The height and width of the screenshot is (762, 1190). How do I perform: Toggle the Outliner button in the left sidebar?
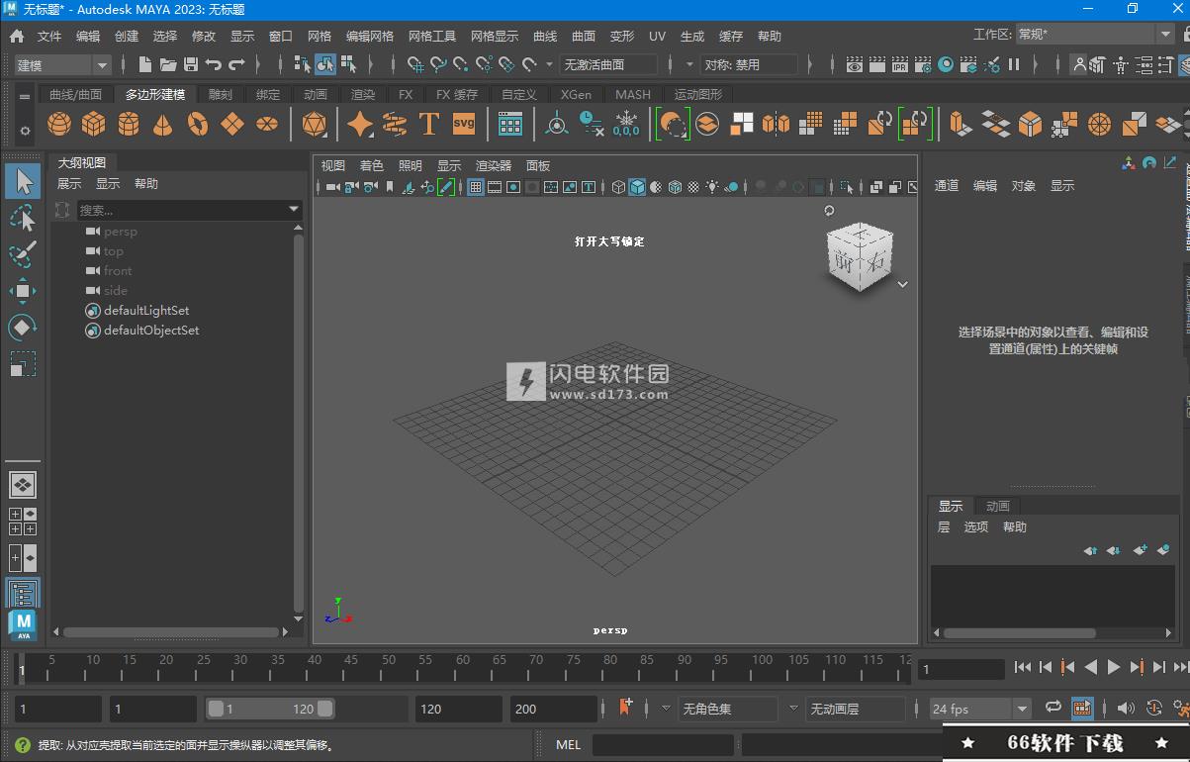tap(23, 593)
